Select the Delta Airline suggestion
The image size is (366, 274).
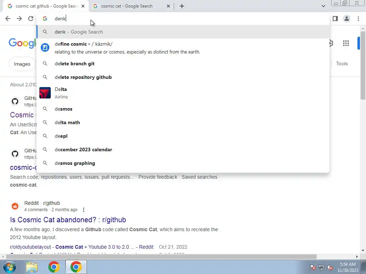point(183,93)
